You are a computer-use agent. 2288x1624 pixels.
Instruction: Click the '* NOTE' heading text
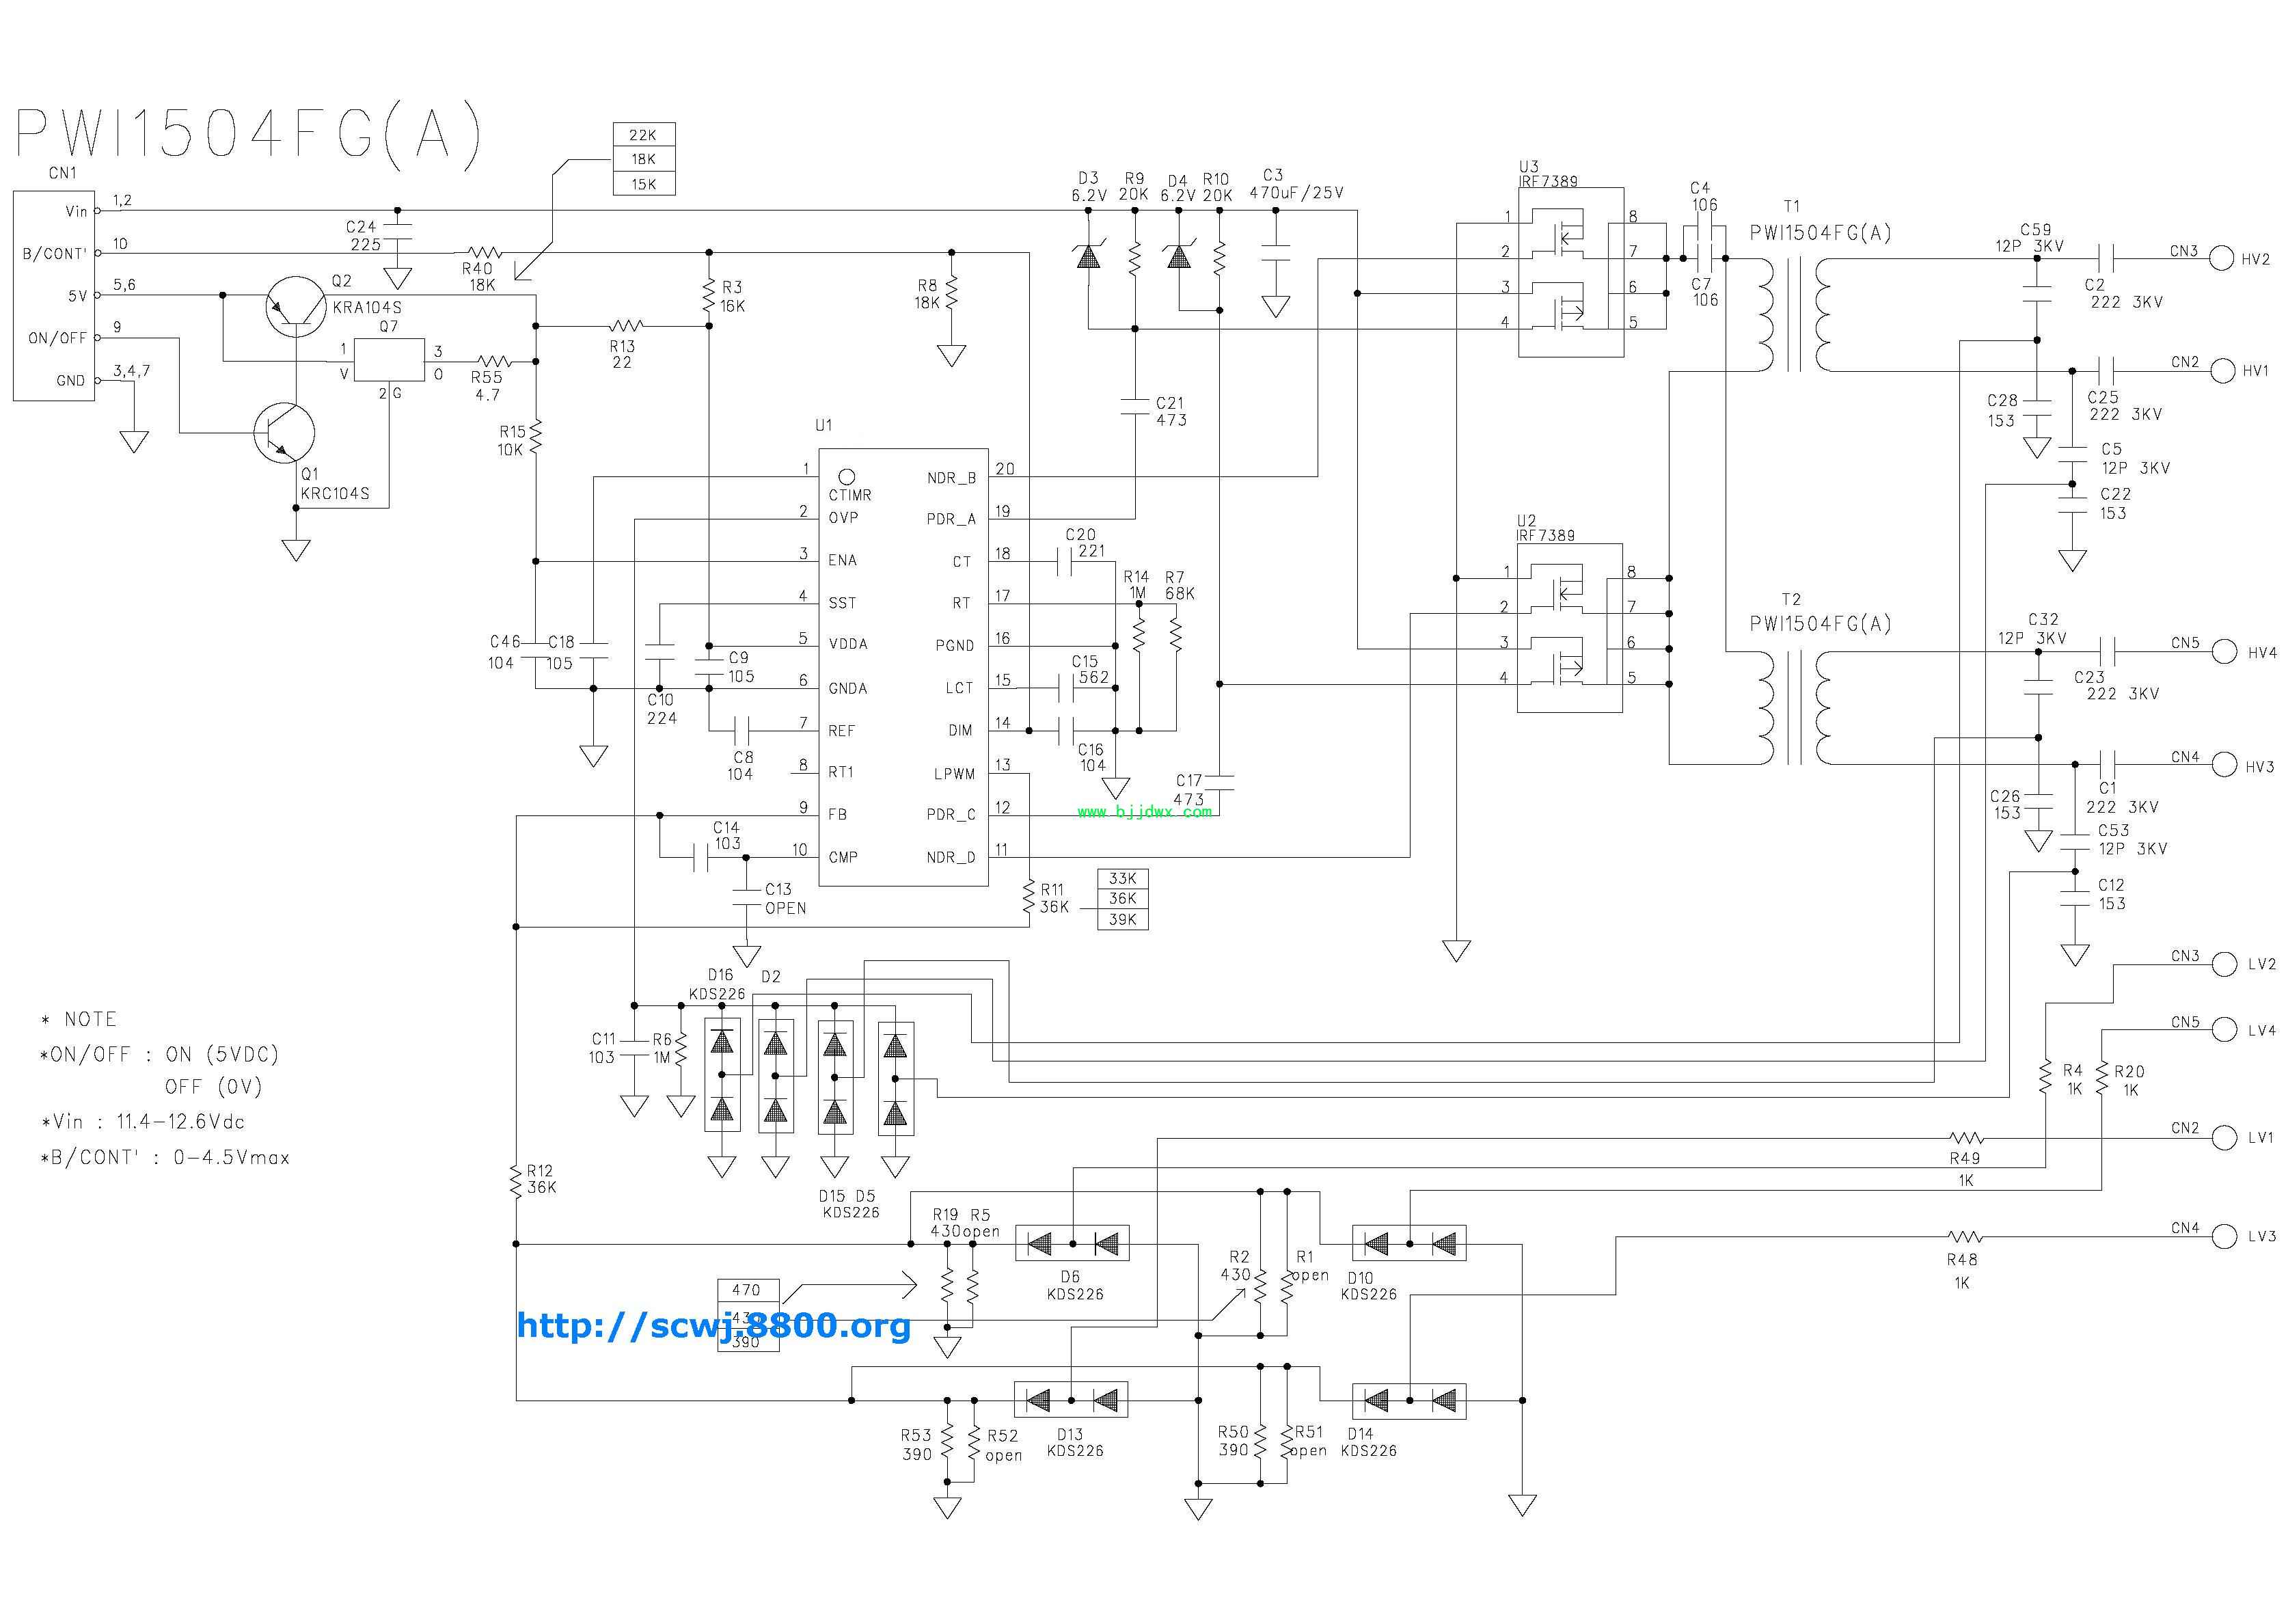click(x=79, y=1019)
